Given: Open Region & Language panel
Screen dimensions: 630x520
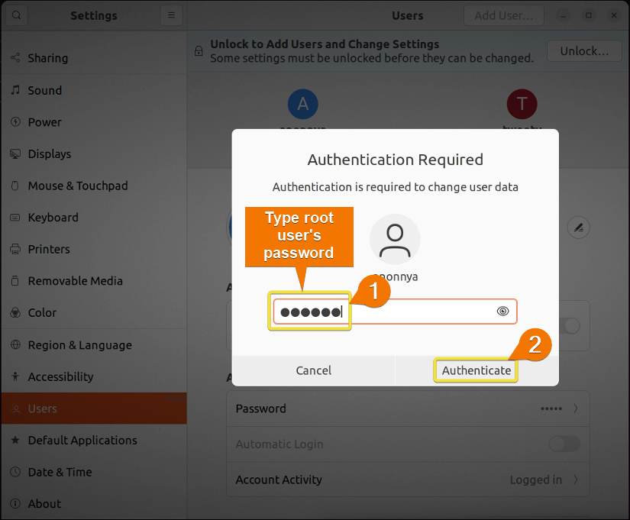Looking at the screenshot, I should tap(94, 345).
